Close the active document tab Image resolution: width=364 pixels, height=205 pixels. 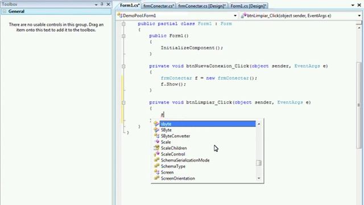coord(359,5)
